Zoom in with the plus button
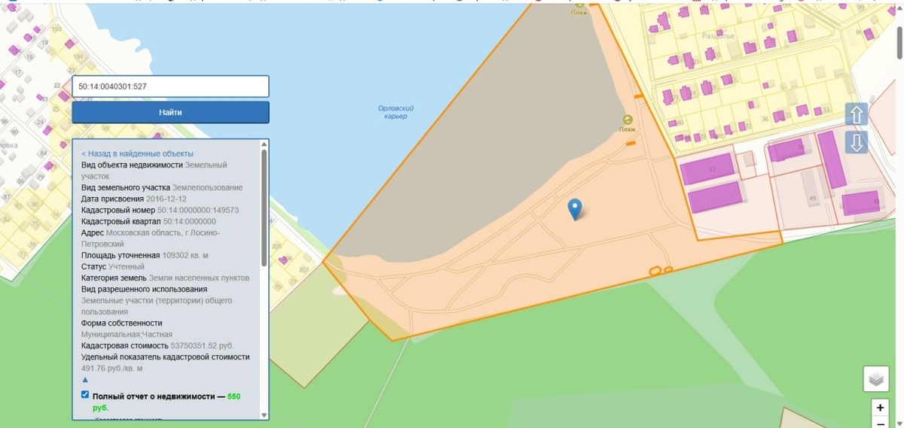 (880, 407)
